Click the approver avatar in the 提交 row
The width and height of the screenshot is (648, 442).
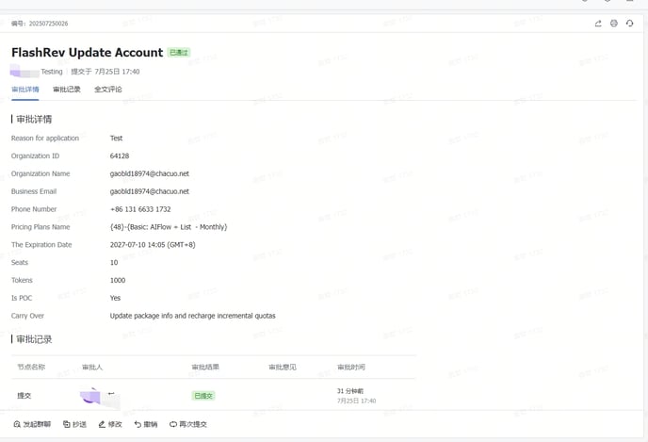tap(90, 396)
